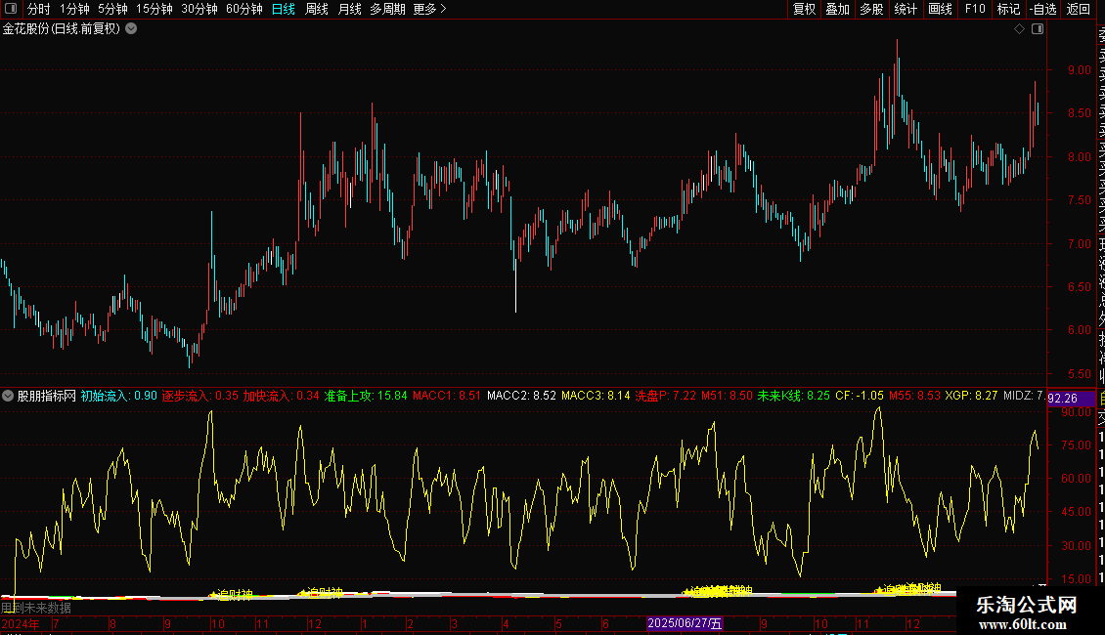Open the 画线 drawing tools
1105x635 pixels.
940,9
